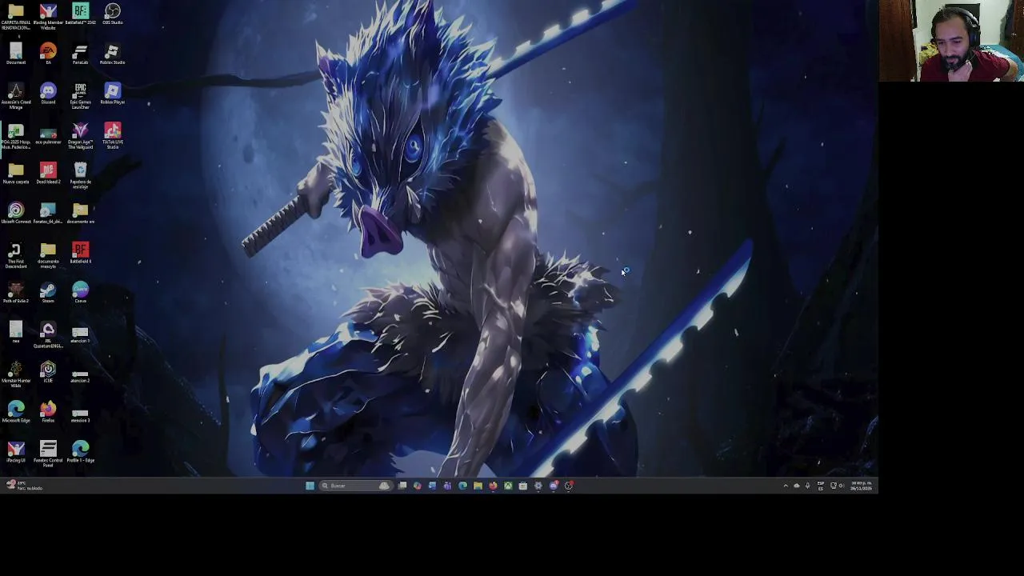Open the Discord desktop shortcut
Image resolution: width=1024 pixels, height=576 pixels.
point(48,94)
